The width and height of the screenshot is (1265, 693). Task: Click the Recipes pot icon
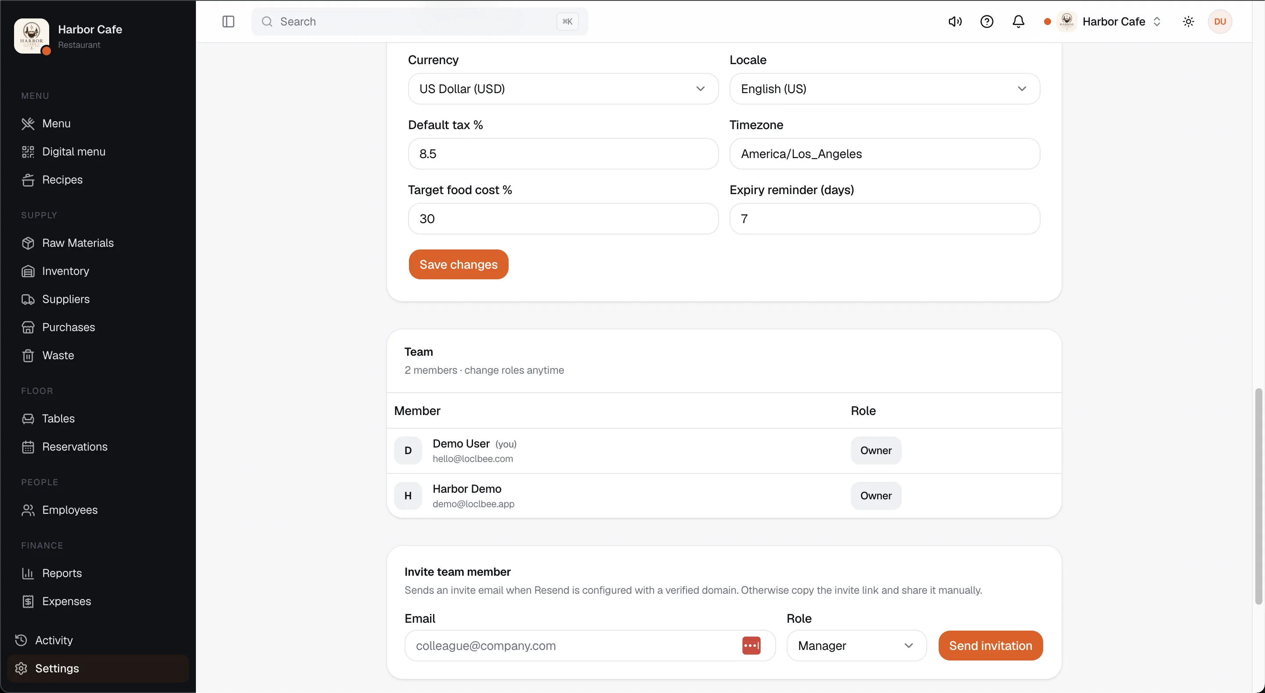click(28, 180)
